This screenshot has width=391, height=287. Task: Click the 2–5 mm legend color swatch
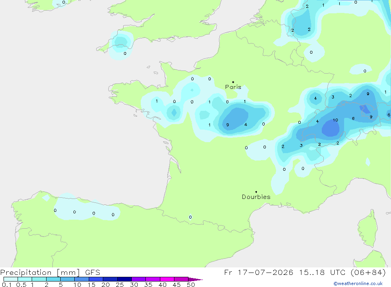53,279
